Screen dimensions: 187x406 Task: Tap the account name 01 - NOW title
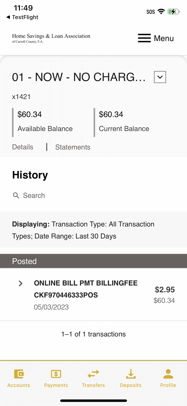pos(79,77)
